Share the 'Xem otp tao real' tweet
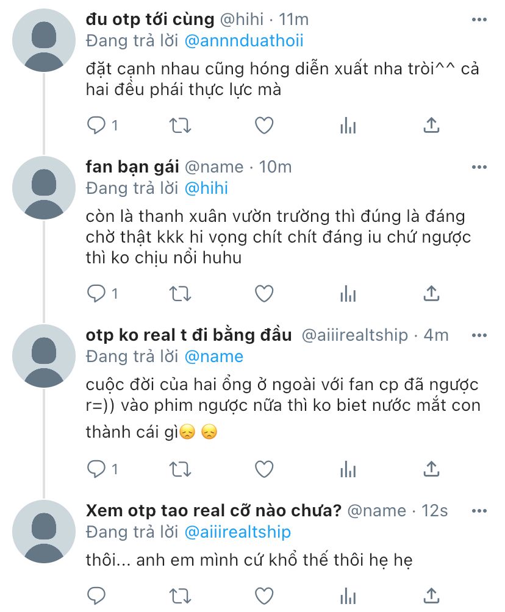Screen dimensions: 505x612 [x=431, y=596]
